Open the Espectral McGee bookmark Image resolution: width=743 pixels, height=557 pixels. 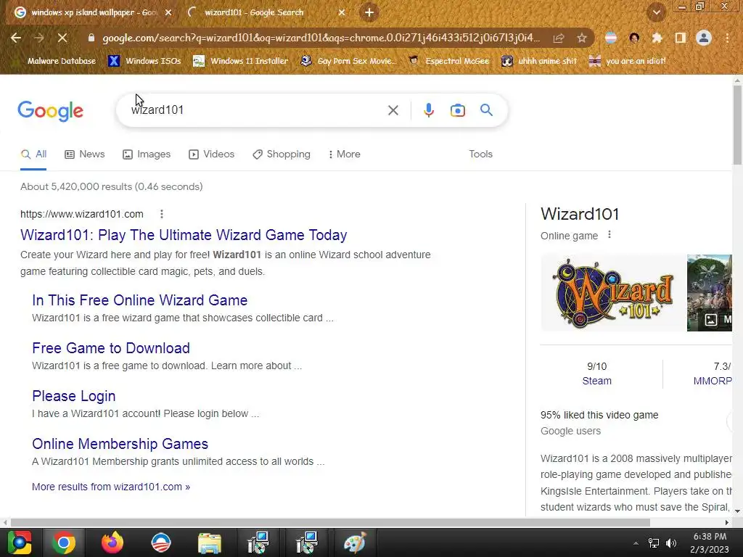click(448, 61)
